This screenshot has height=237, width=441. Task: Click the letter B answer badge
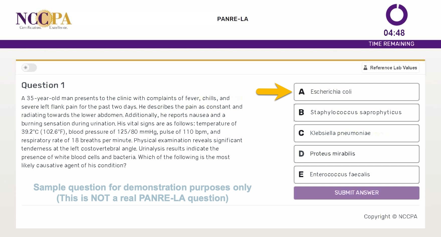coord(302,112)
